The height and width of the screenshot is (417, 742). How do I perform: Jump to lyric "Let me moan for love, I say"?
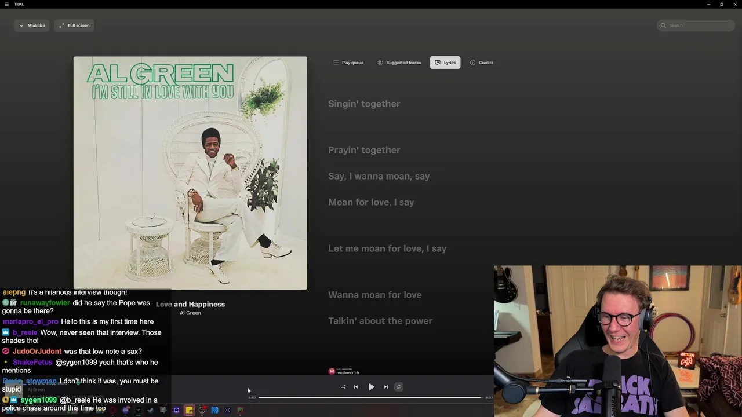pyautogui.click(x=387, y=248)
